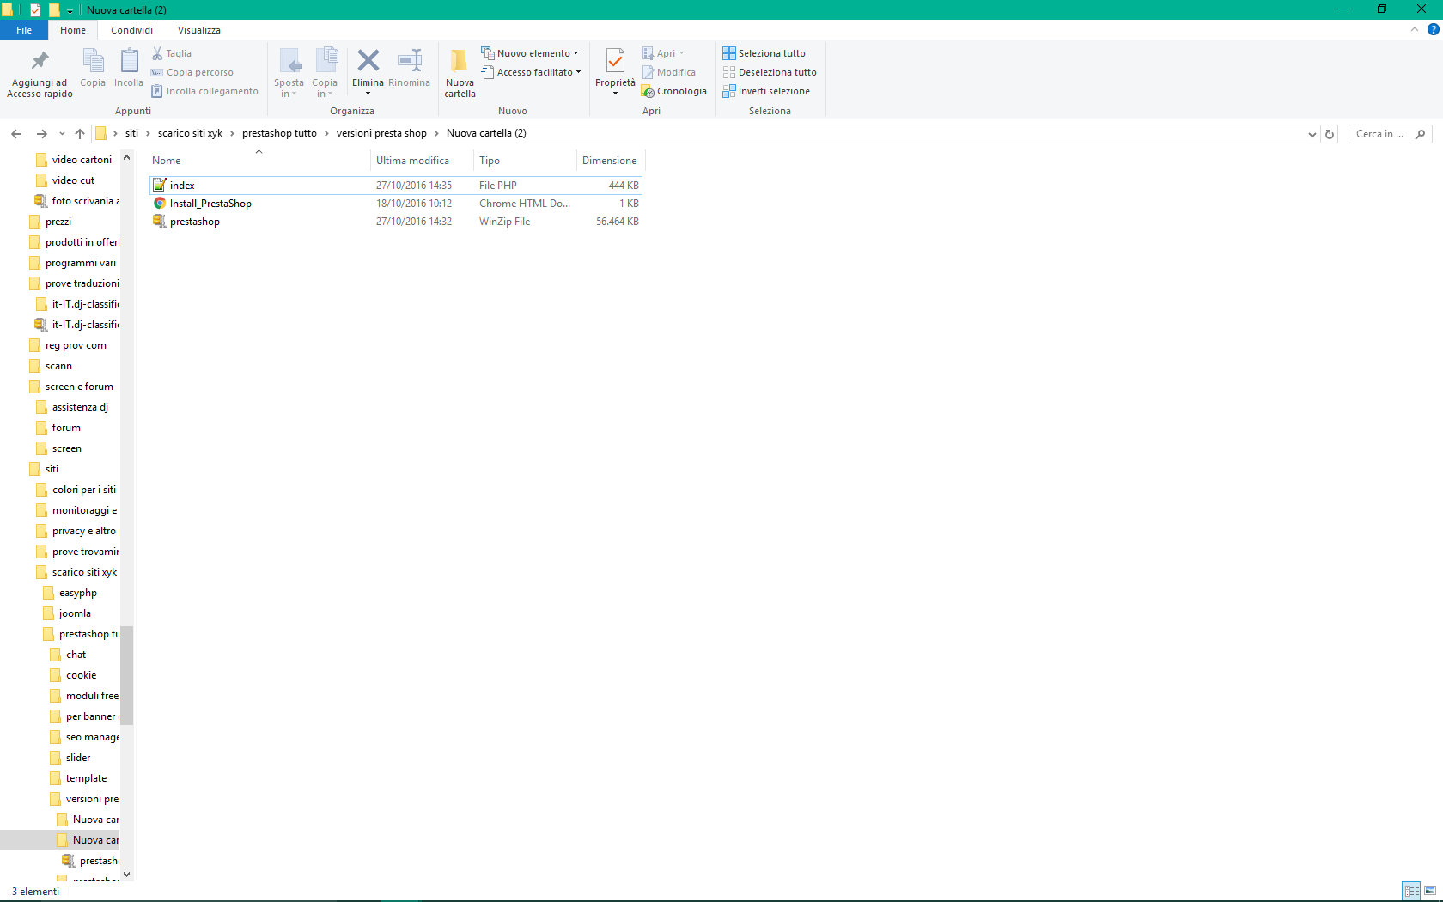Collapse the ribbon with the chevron
Image resolution: width=1443 pixels, height=902 pixels.
click(1415, 29)
